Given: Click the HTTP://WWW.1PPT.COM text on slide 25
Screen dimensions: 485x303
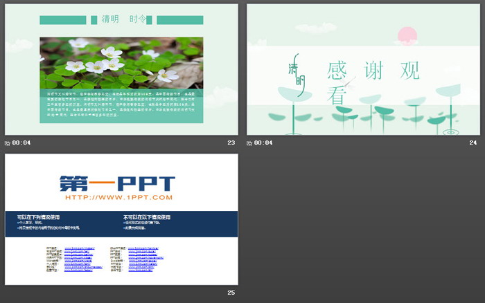Looking at the screenshot, I should pos(118,198).
